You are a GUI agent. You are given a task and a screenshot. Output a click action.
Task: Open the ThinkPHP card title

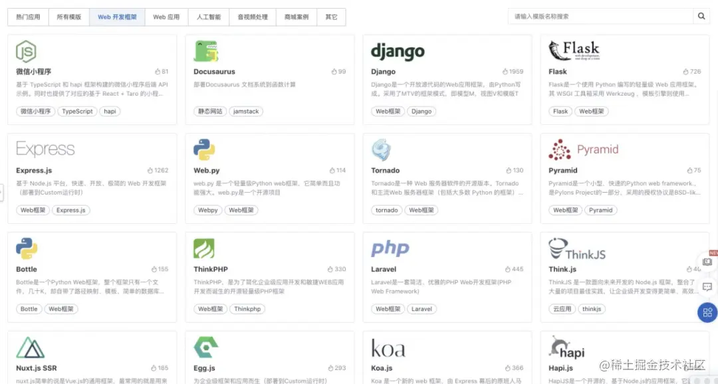(x=211, y=269)
